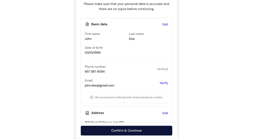Click the date of birth 03/10/1990
Viewport: 253px width, 139px height.
93,53
